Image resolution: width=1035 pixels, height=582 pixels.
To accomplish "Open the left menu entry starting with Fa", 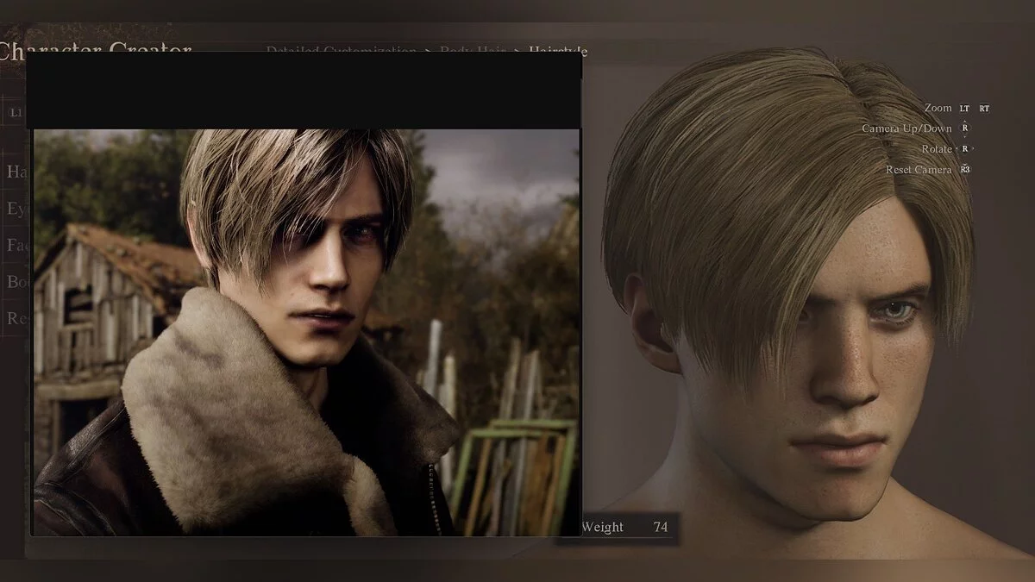I will [x=16, y=245].
